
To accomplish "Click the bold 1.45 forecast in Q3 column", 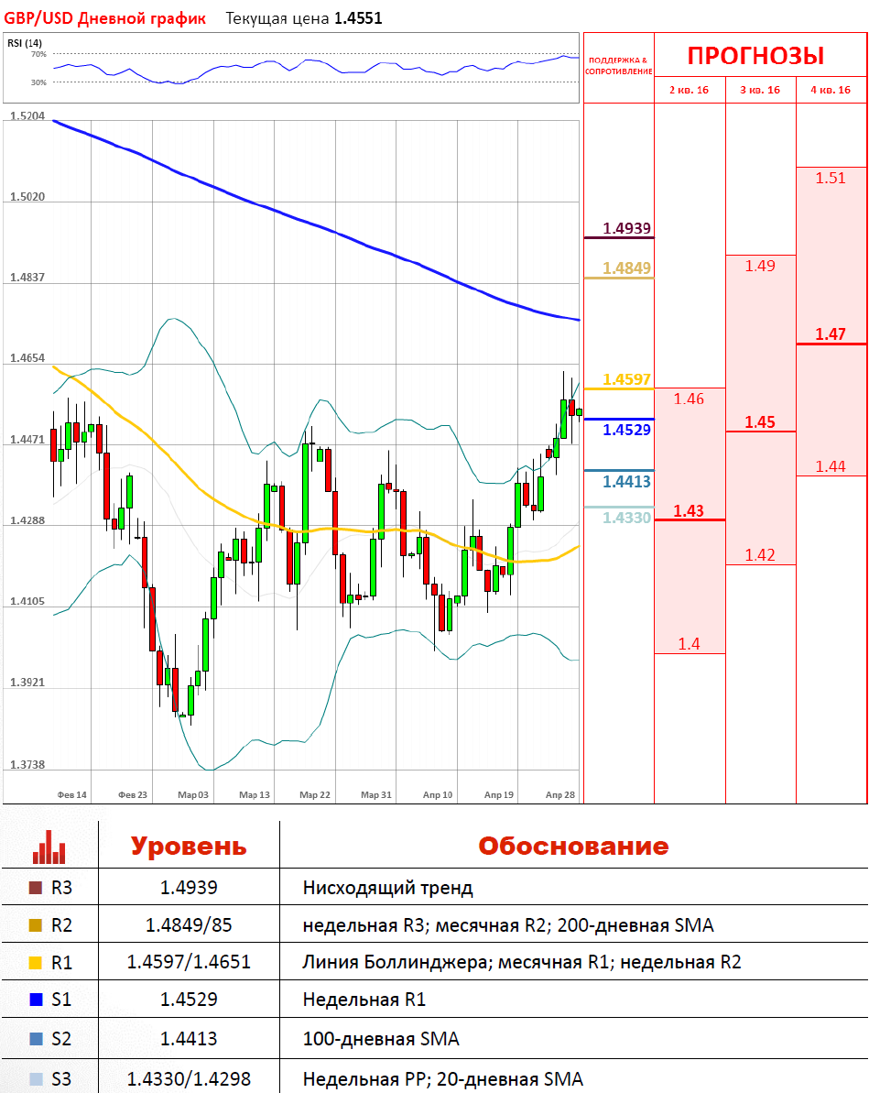I will [x=760, y=422].
